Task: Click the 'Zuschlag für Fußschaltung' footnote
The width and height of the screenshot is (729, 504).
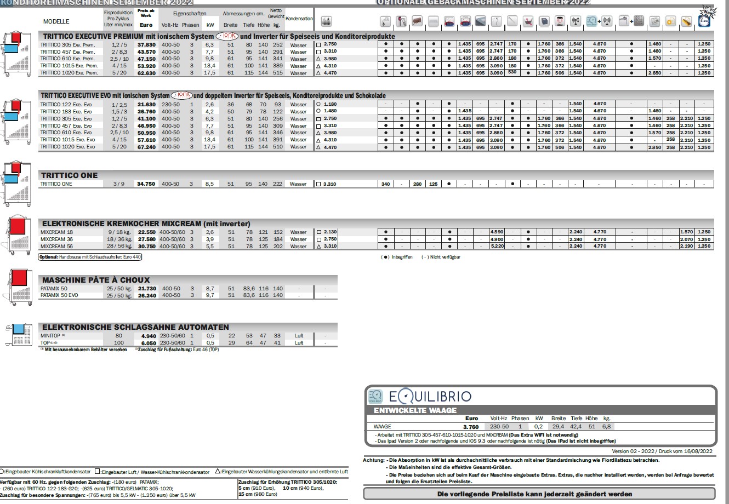Action: 178,350
